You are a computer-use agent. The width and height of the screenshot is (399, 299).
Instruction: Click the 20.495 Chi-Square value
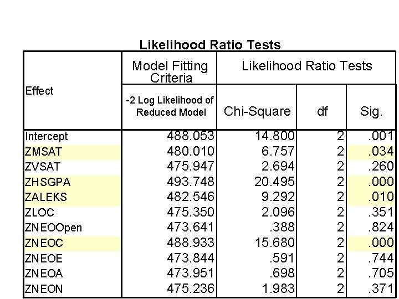pyautogui.click(x=273, y=181)
